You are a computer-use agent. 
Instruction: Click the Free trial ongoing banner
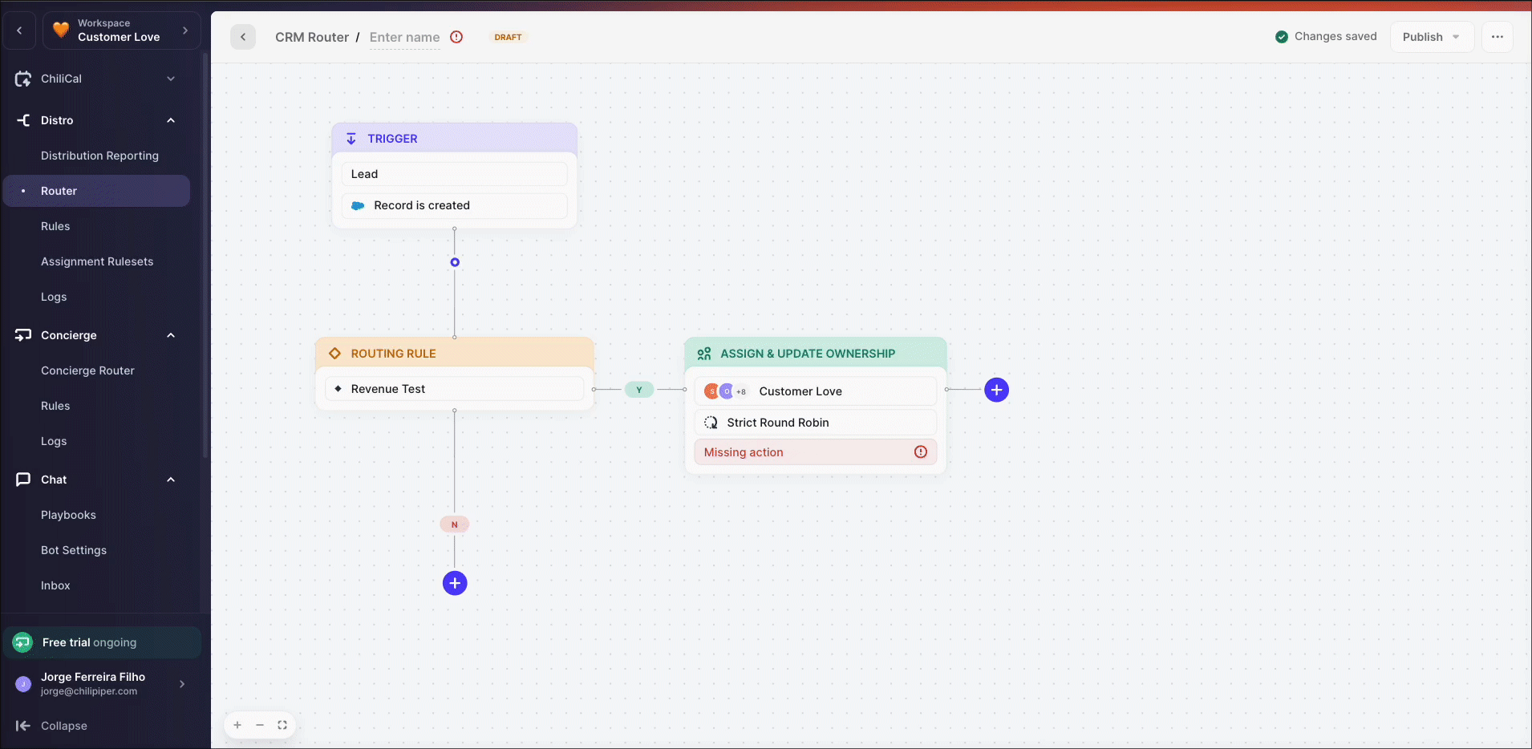click(x=102, y=642)
